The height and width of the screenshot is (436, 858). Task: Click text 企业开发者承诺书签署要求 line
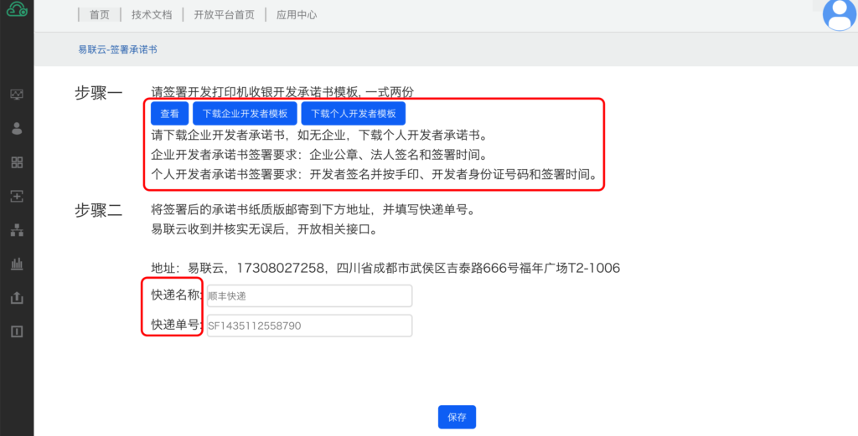[x=319, y=155]
